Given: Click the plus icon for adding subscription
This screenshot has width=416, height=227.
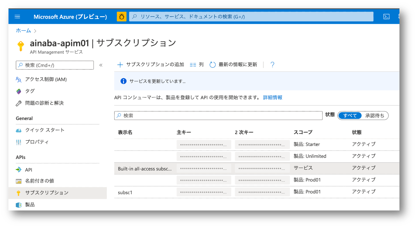Looking at the screenshot, I should click(120, 64).
